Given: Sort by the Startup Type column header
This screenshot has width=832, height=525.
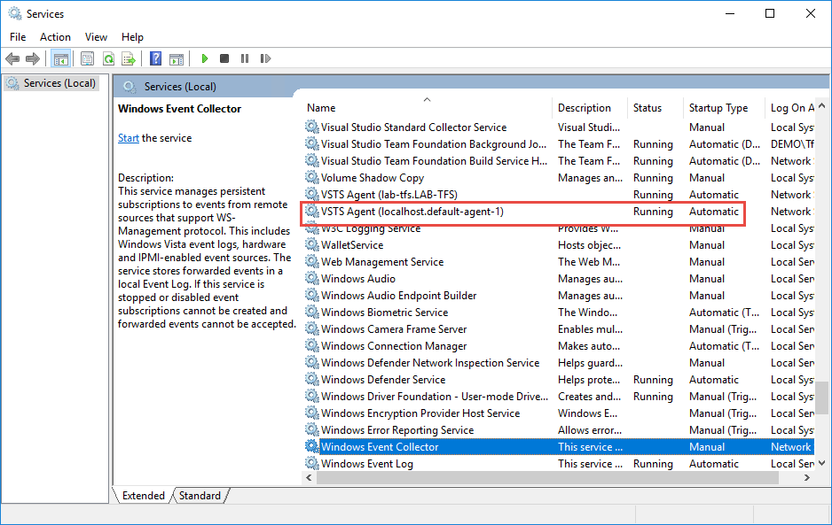Looking at the screenshot, I should coord(718,108).
